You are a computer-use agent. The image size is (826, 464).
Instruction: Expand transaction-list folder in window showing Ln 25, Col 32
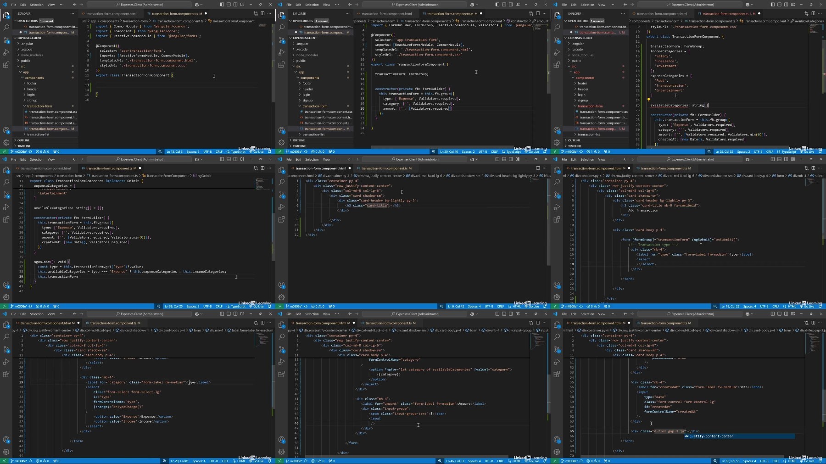coord(589,134)
